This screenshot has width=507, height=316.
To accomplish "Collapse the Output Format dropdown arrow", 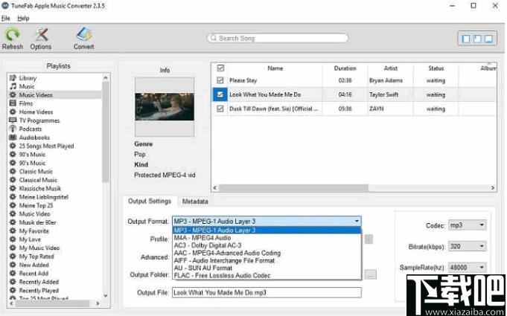I will [x=357, y=221].
